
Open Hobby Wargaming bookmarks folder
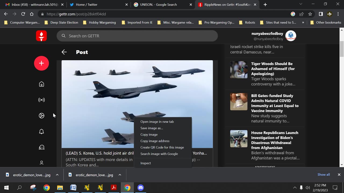click(99, 23)
